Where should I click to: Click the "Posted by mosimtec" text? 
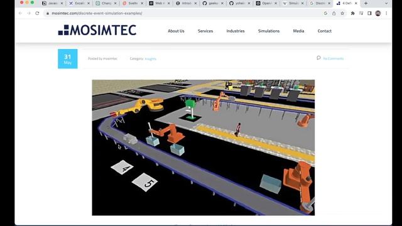pyautogui.click(x=102, y=58)
